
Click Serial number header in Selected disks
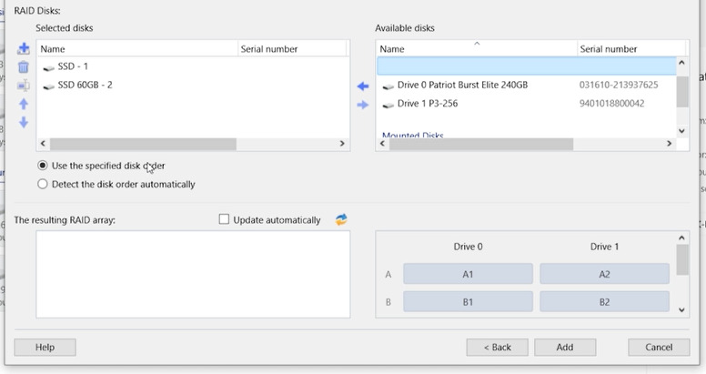click(x=292, y=48)
